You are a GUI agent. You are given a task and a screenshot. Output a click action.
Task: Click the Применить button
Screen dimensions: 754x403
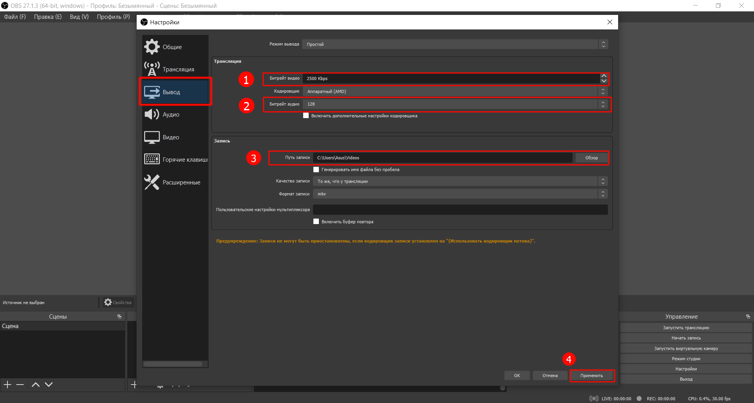(x=591, y=376)
